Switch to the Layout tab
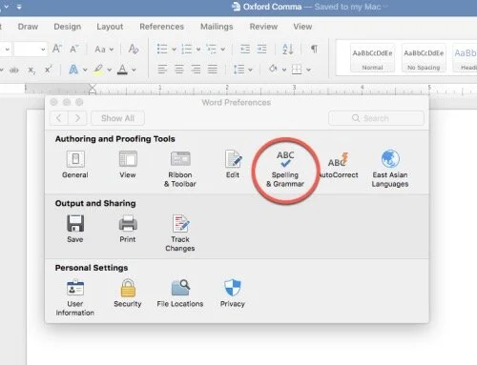Screen dimensions: 477x365 110,27
